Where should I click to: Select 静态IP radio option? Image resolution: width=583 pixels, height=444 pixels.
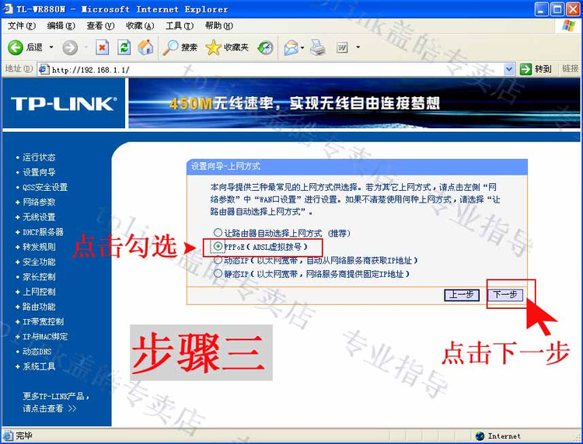pyautogui.click(x=218, y=274)
